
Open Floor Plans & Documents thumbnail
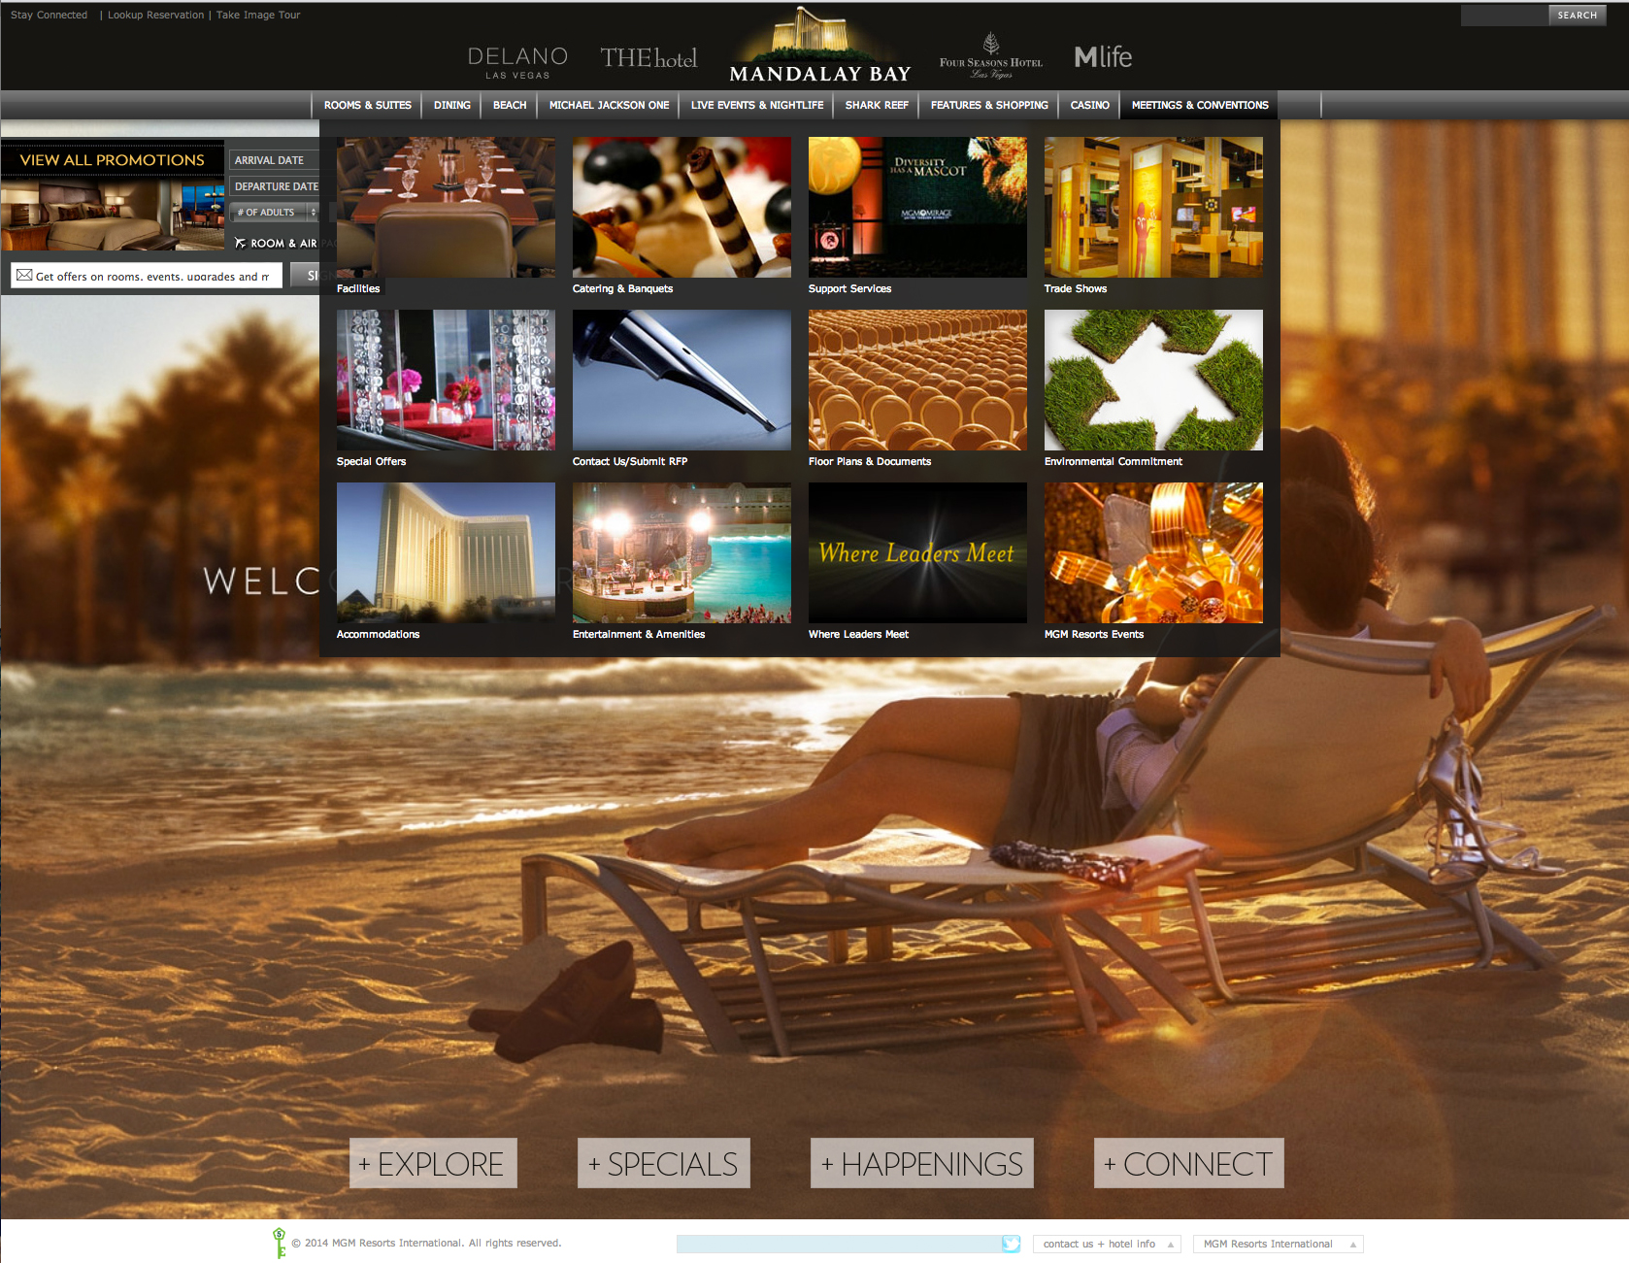click(917, 380)
